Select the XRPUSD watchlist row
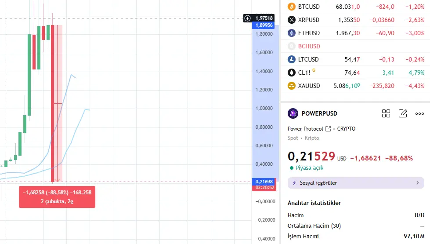This screenshot has height=244, width=430. tap(356, 20)
